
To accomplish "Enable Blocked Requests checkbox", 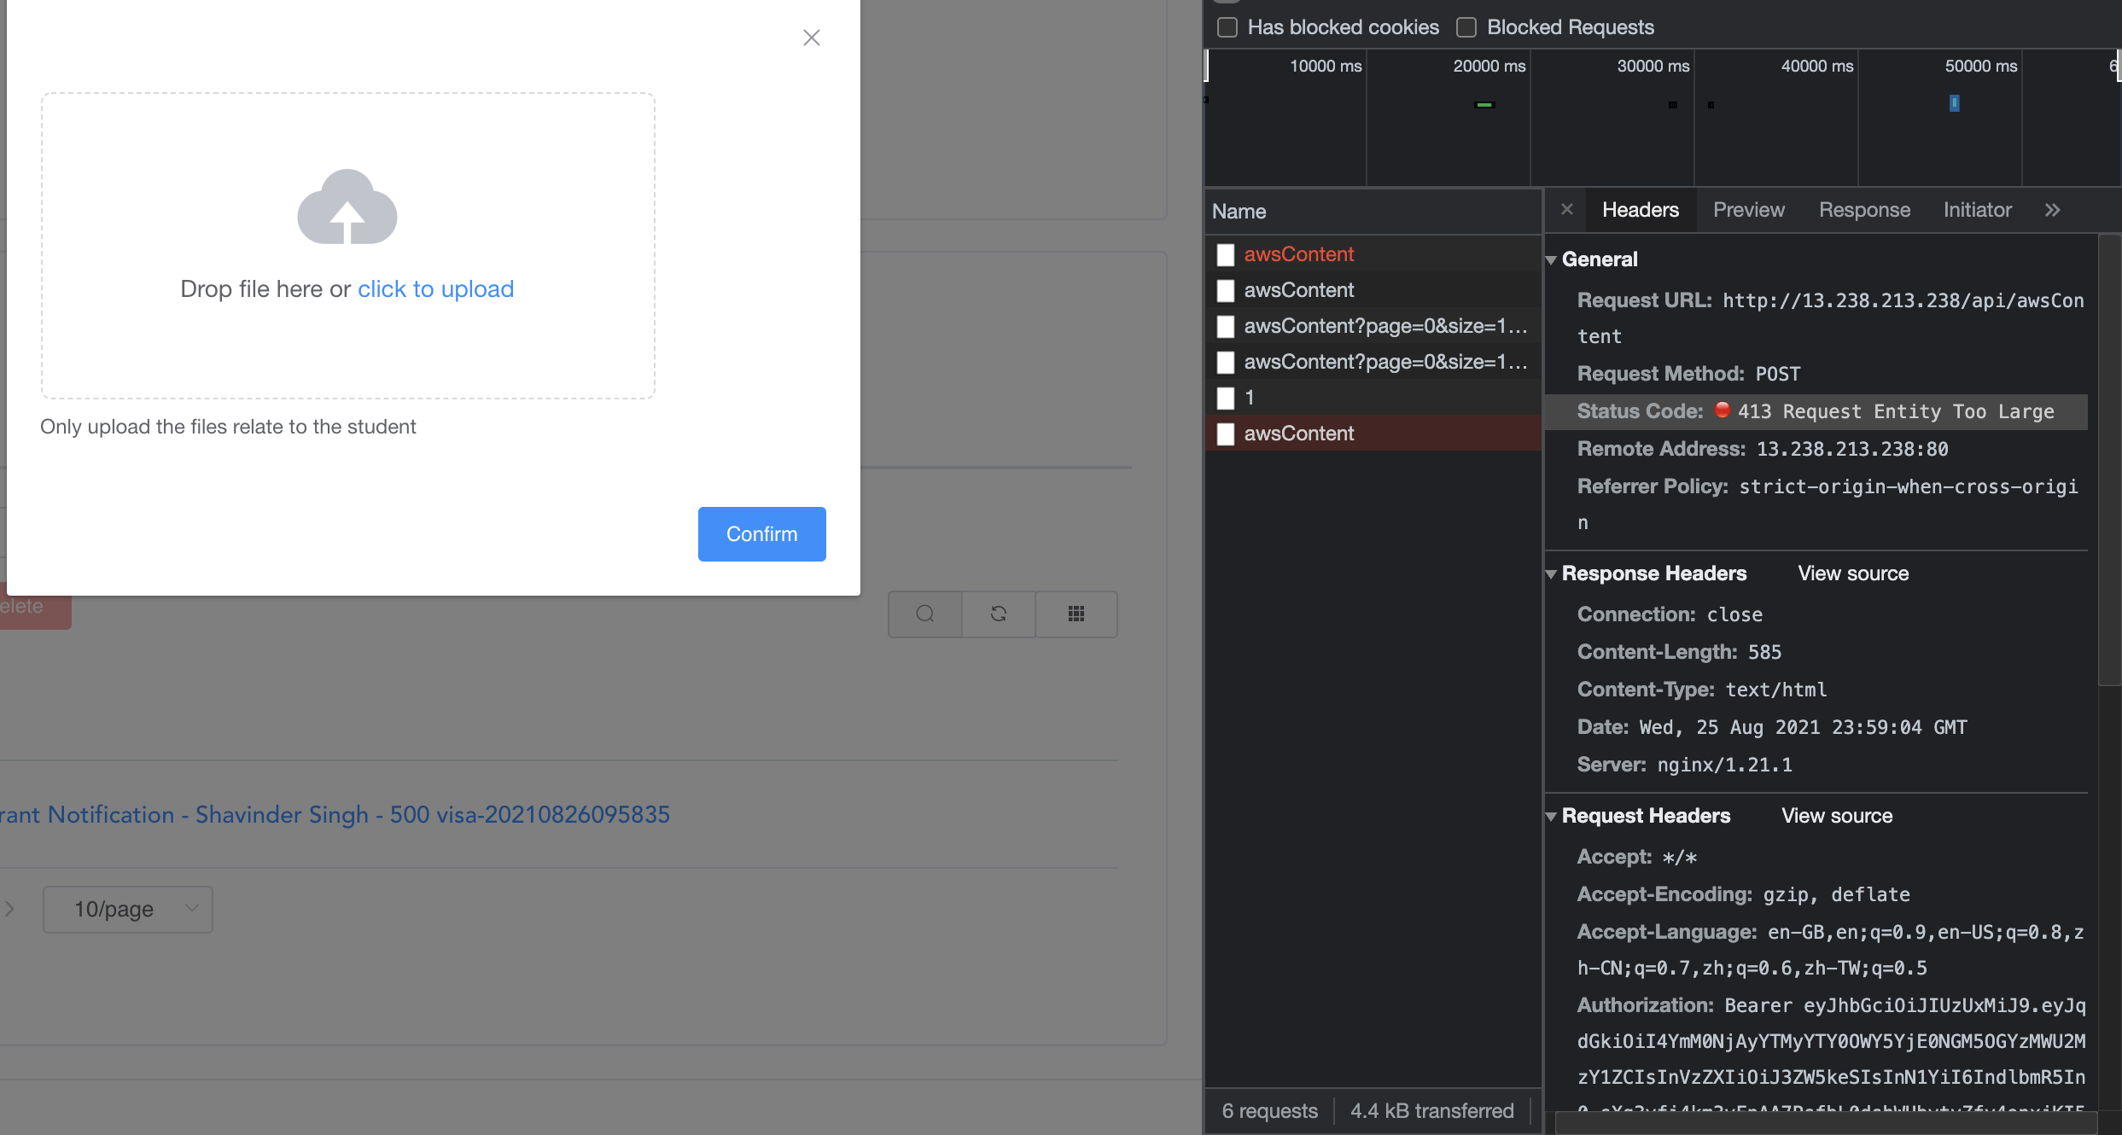I will 1466,27.
